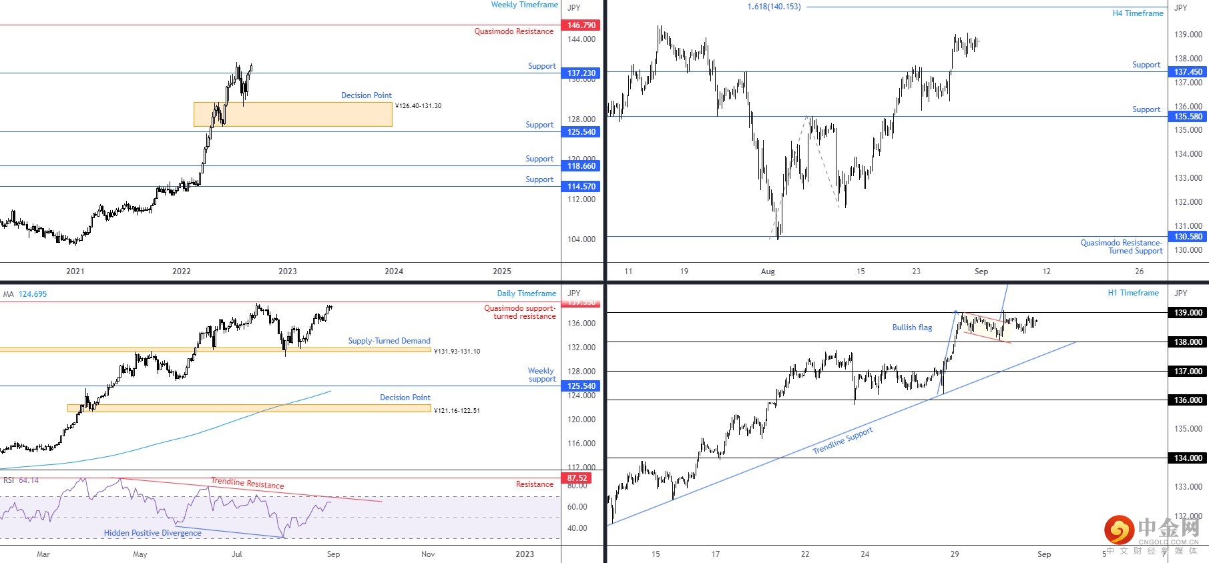The width and height of the screenshot is (1209, 563).
Task: Click the 29 date label on H1 axis
Action: coord(955,554)
